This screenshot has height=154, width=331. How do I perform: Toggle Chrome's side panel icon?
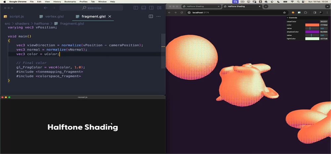tap(314, 13)
